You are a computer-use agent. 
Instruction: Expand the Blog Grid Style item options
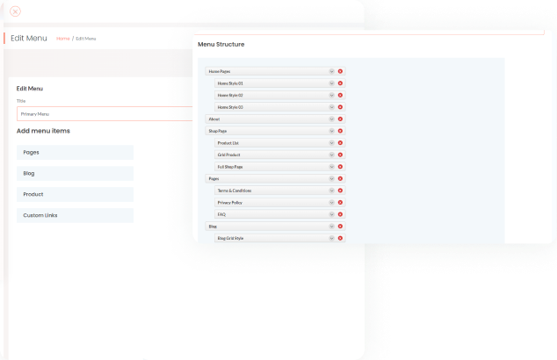[331, 238]
